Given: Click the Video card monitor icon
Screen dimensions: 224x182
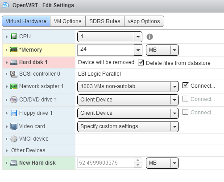Looking at the screenshot, I should (x=14, y=126).
